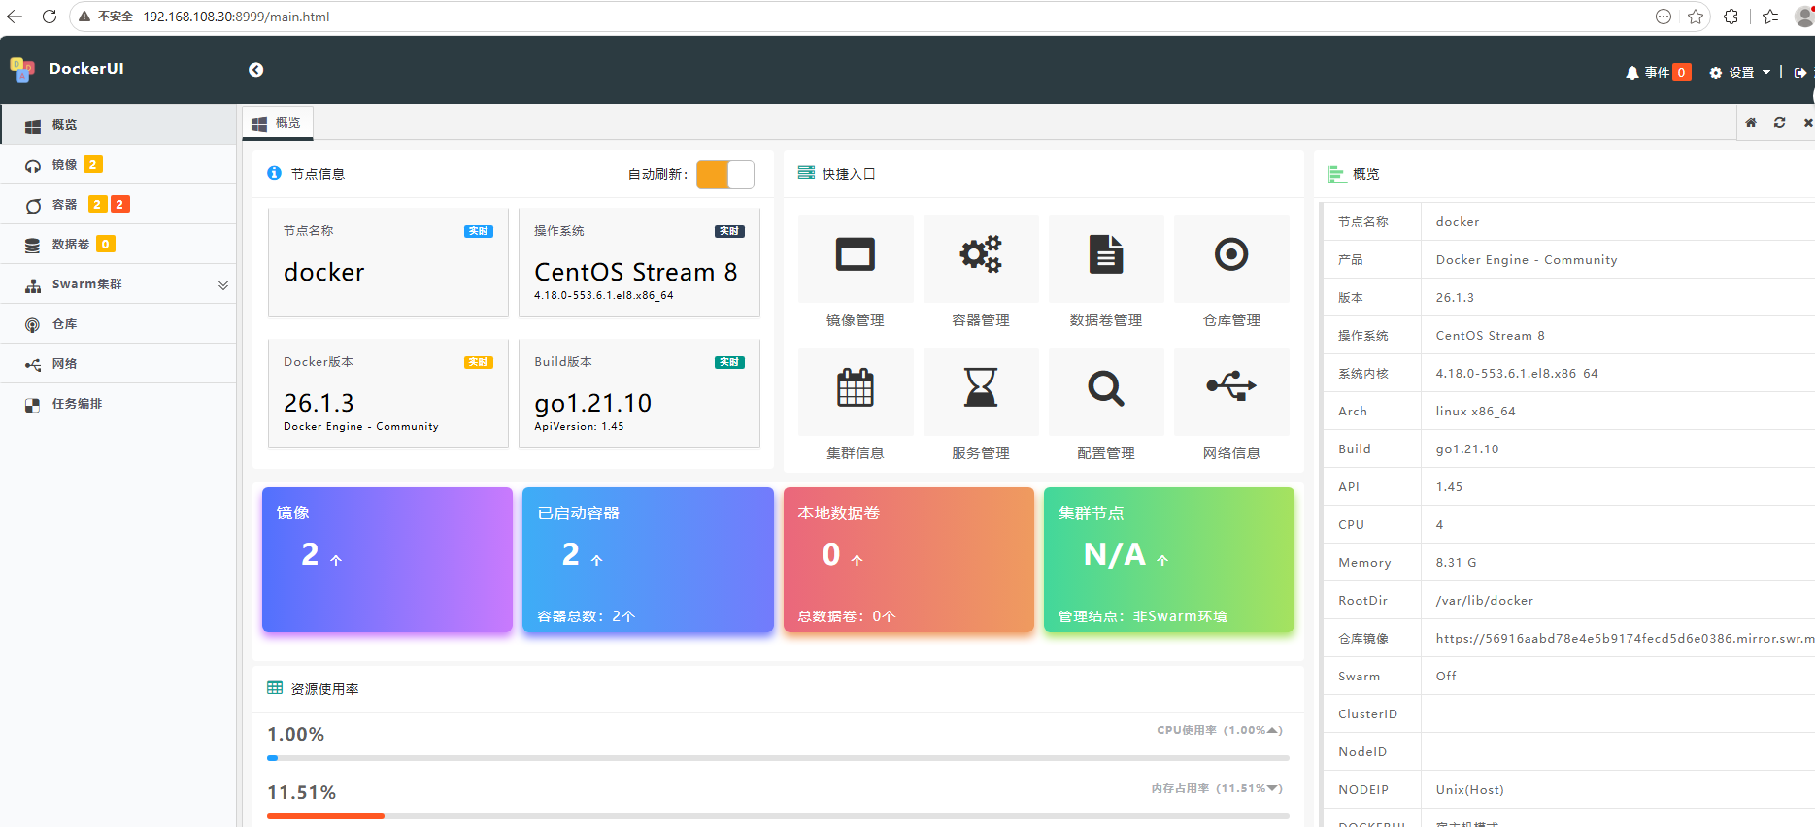This screenshot has width=1815, height=827.
Task: Open browser extensions icon
Action: pos(1731,17)
